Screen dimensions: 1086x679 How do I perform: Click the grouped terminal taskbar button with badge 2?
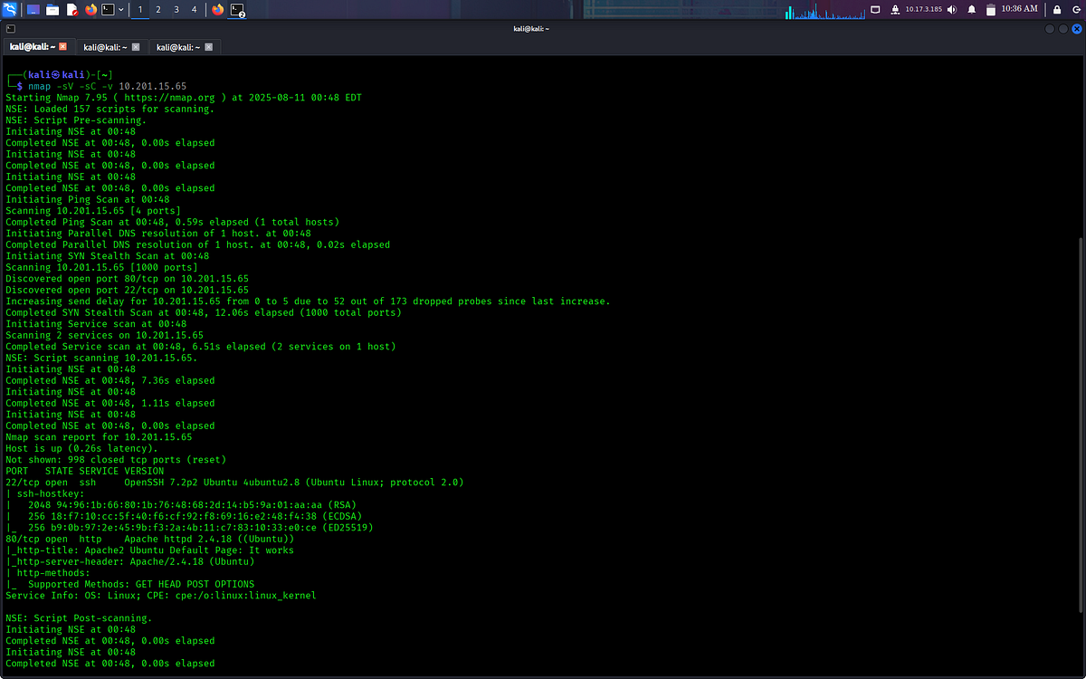(237, 10)
